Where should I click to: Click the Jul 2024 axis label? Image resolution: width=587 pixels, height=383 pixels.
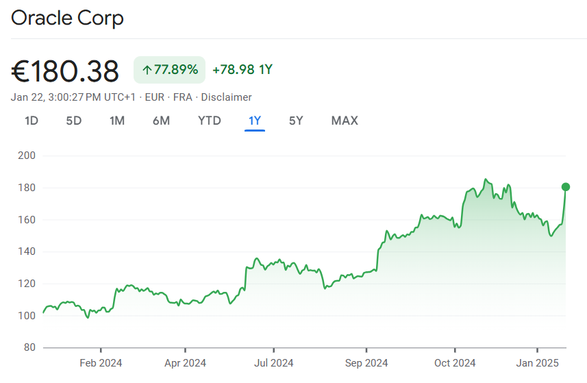[274, 363]
